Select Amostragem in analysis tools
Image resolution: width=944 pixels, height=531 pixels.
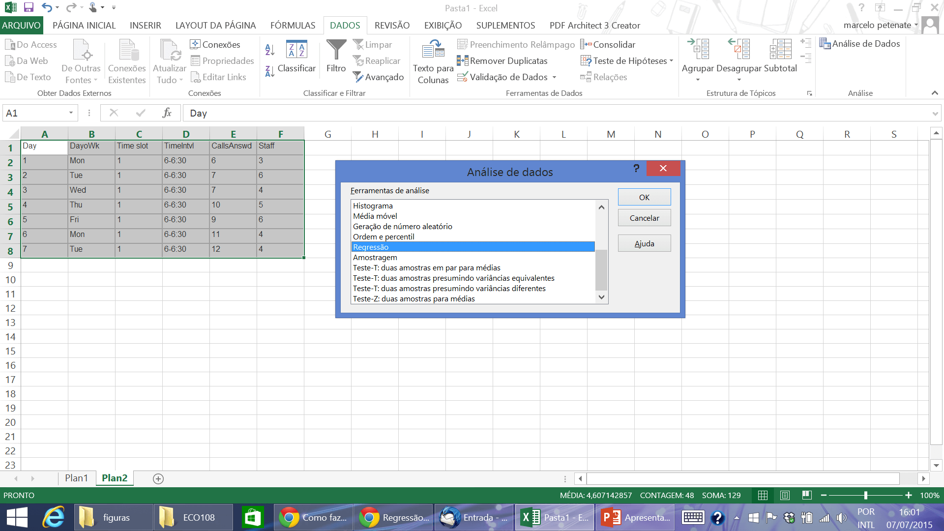(473, 258)
